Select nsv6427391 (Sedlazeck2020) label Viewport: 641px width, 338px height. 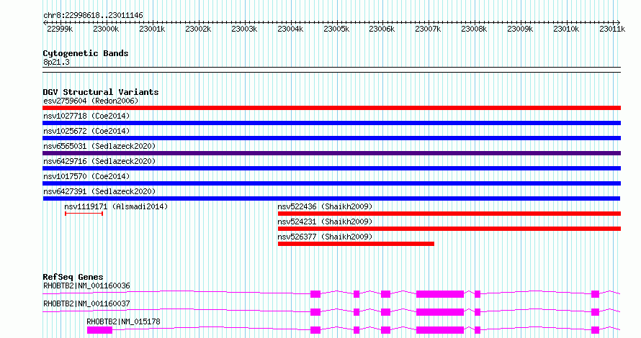99,191
